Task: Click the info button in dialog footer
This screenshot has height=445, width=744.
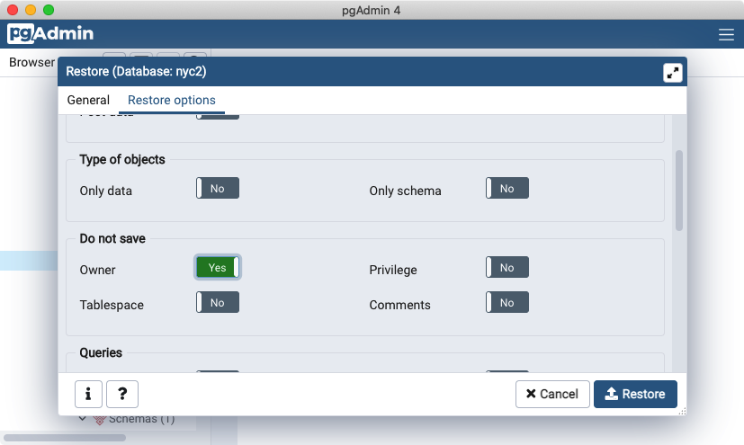Action: tap(87, 394)
